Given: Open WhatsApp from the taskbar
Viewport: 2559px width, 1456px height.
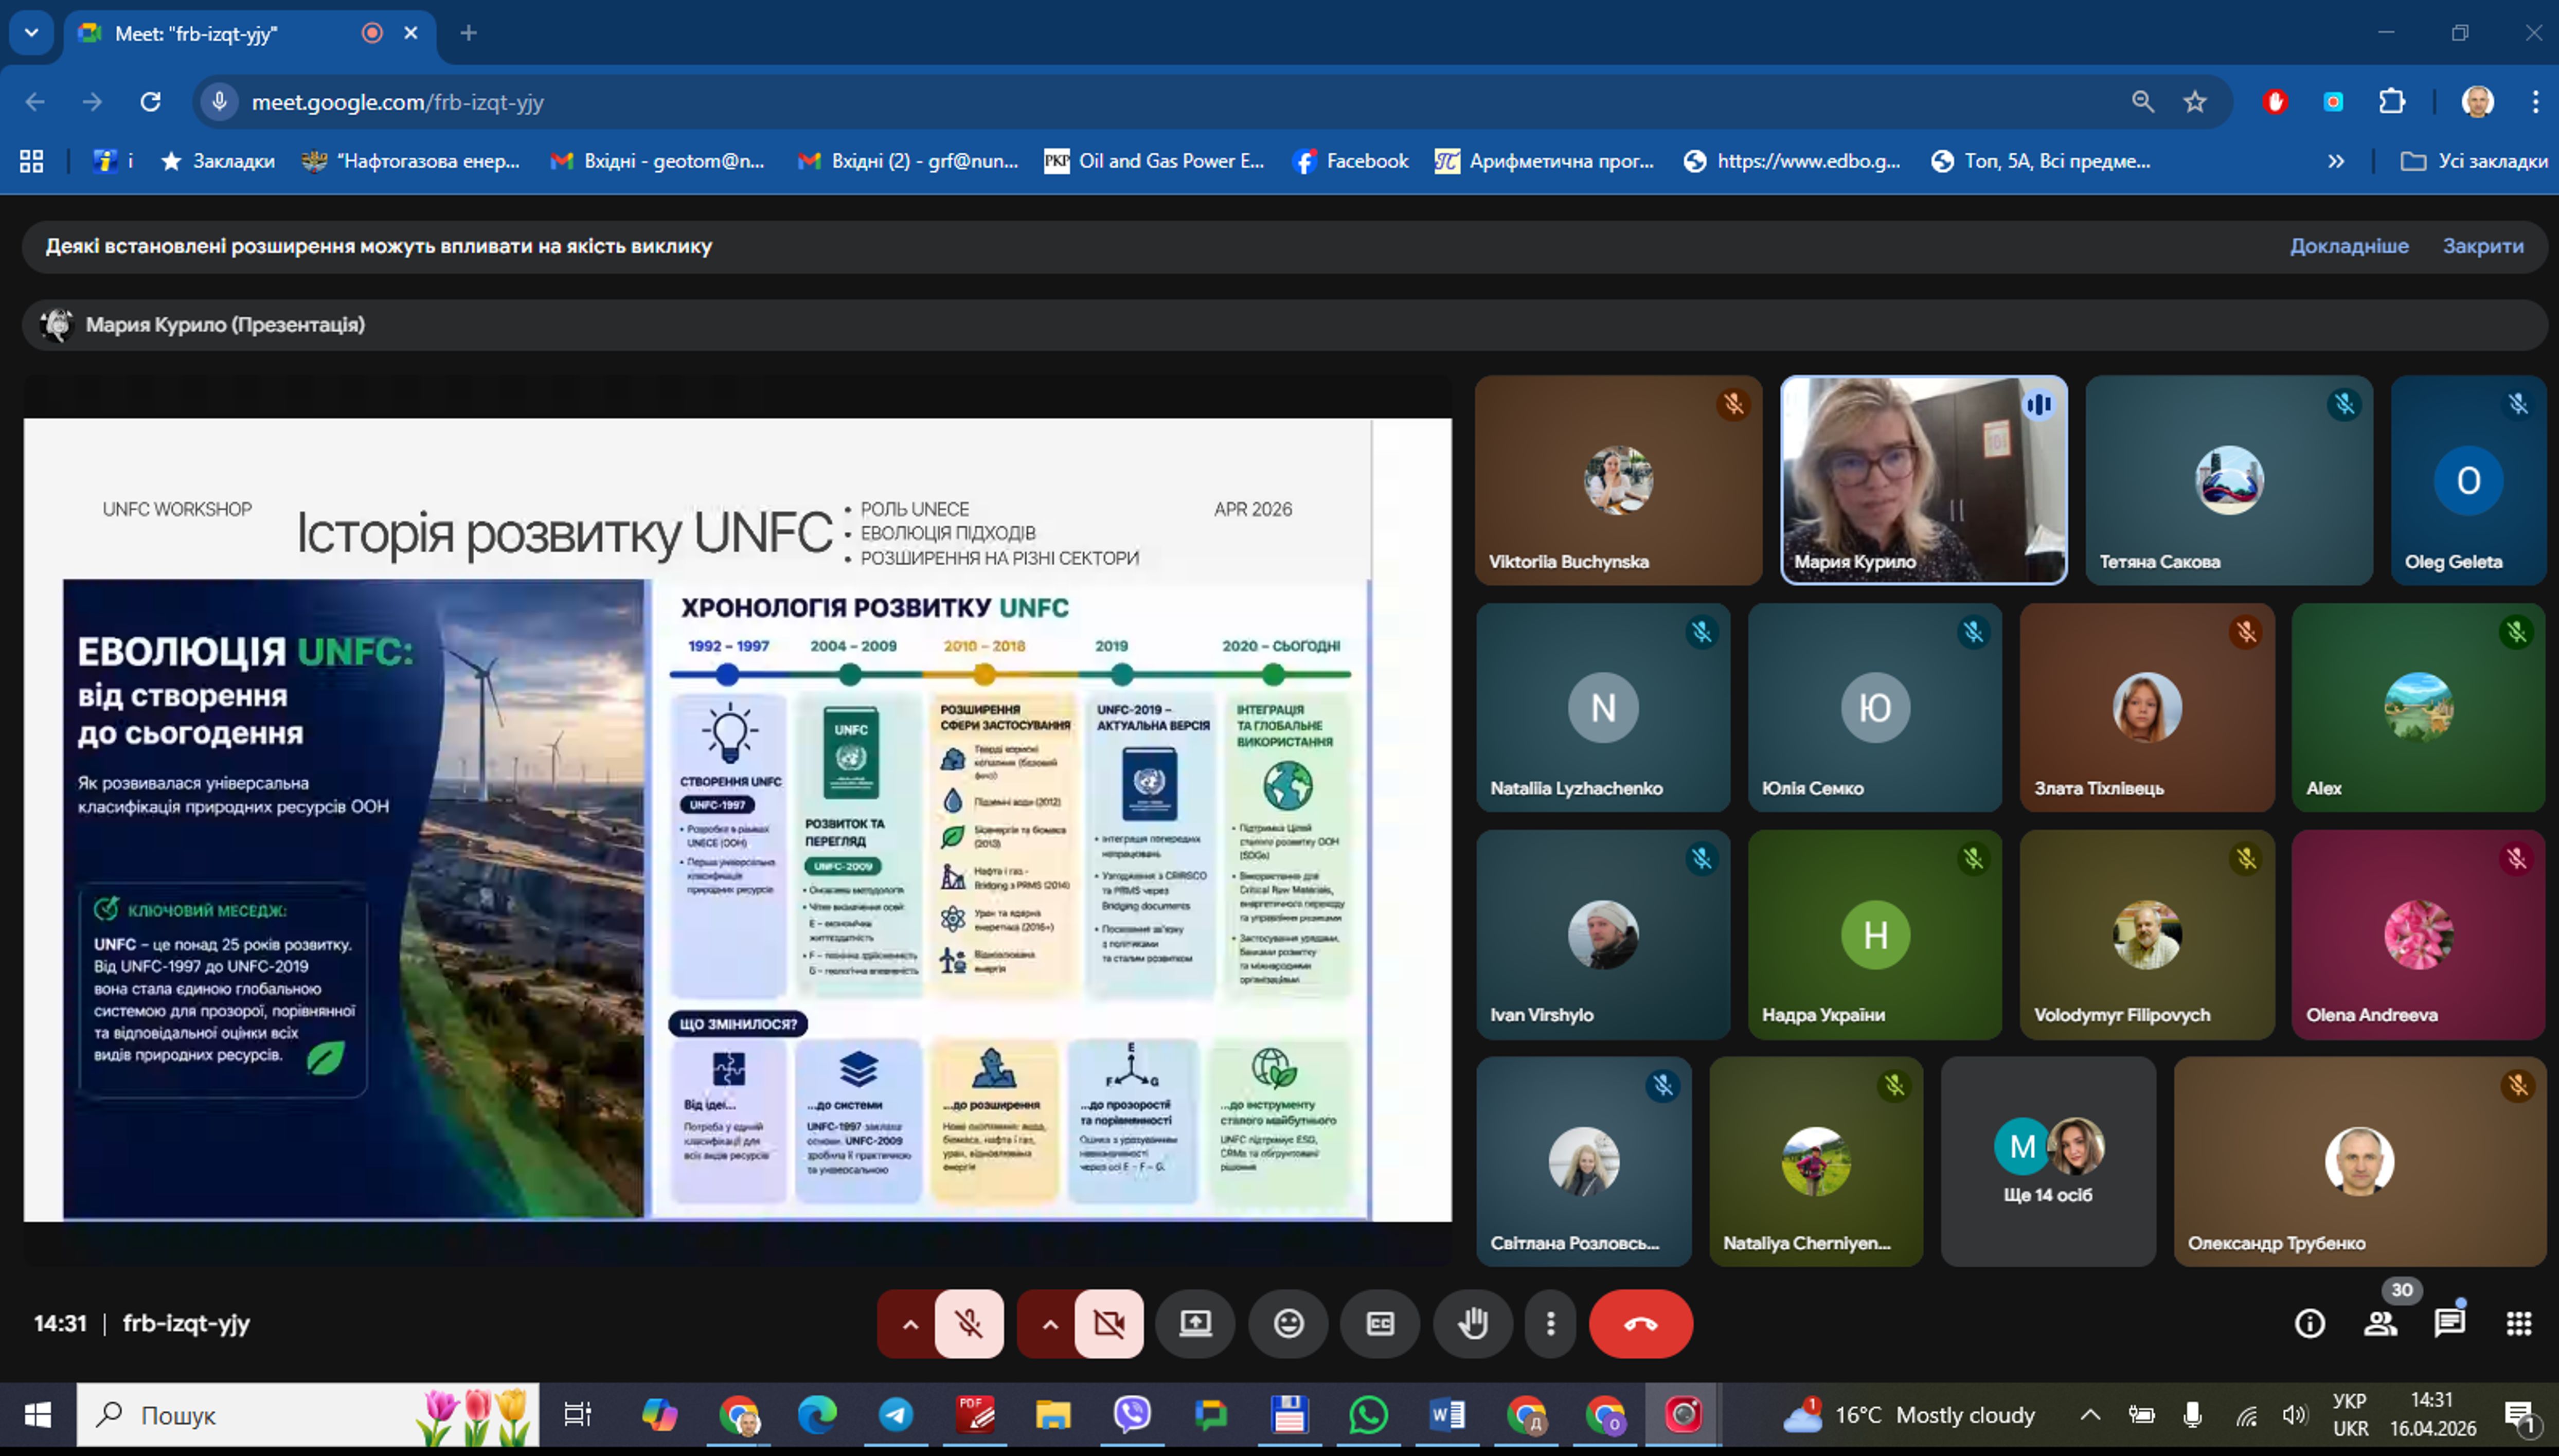Looking at the screenshot, I should 1368,1414.
